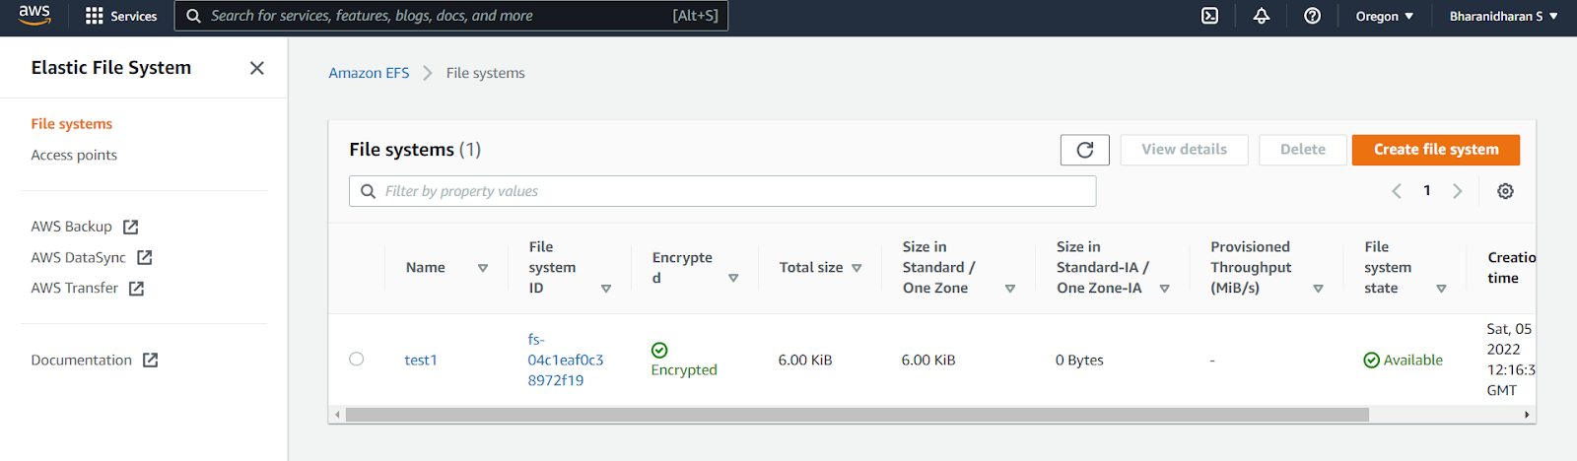Click the Services label in header
This screenshot has height=461, width=1577.
pos(134,16)
